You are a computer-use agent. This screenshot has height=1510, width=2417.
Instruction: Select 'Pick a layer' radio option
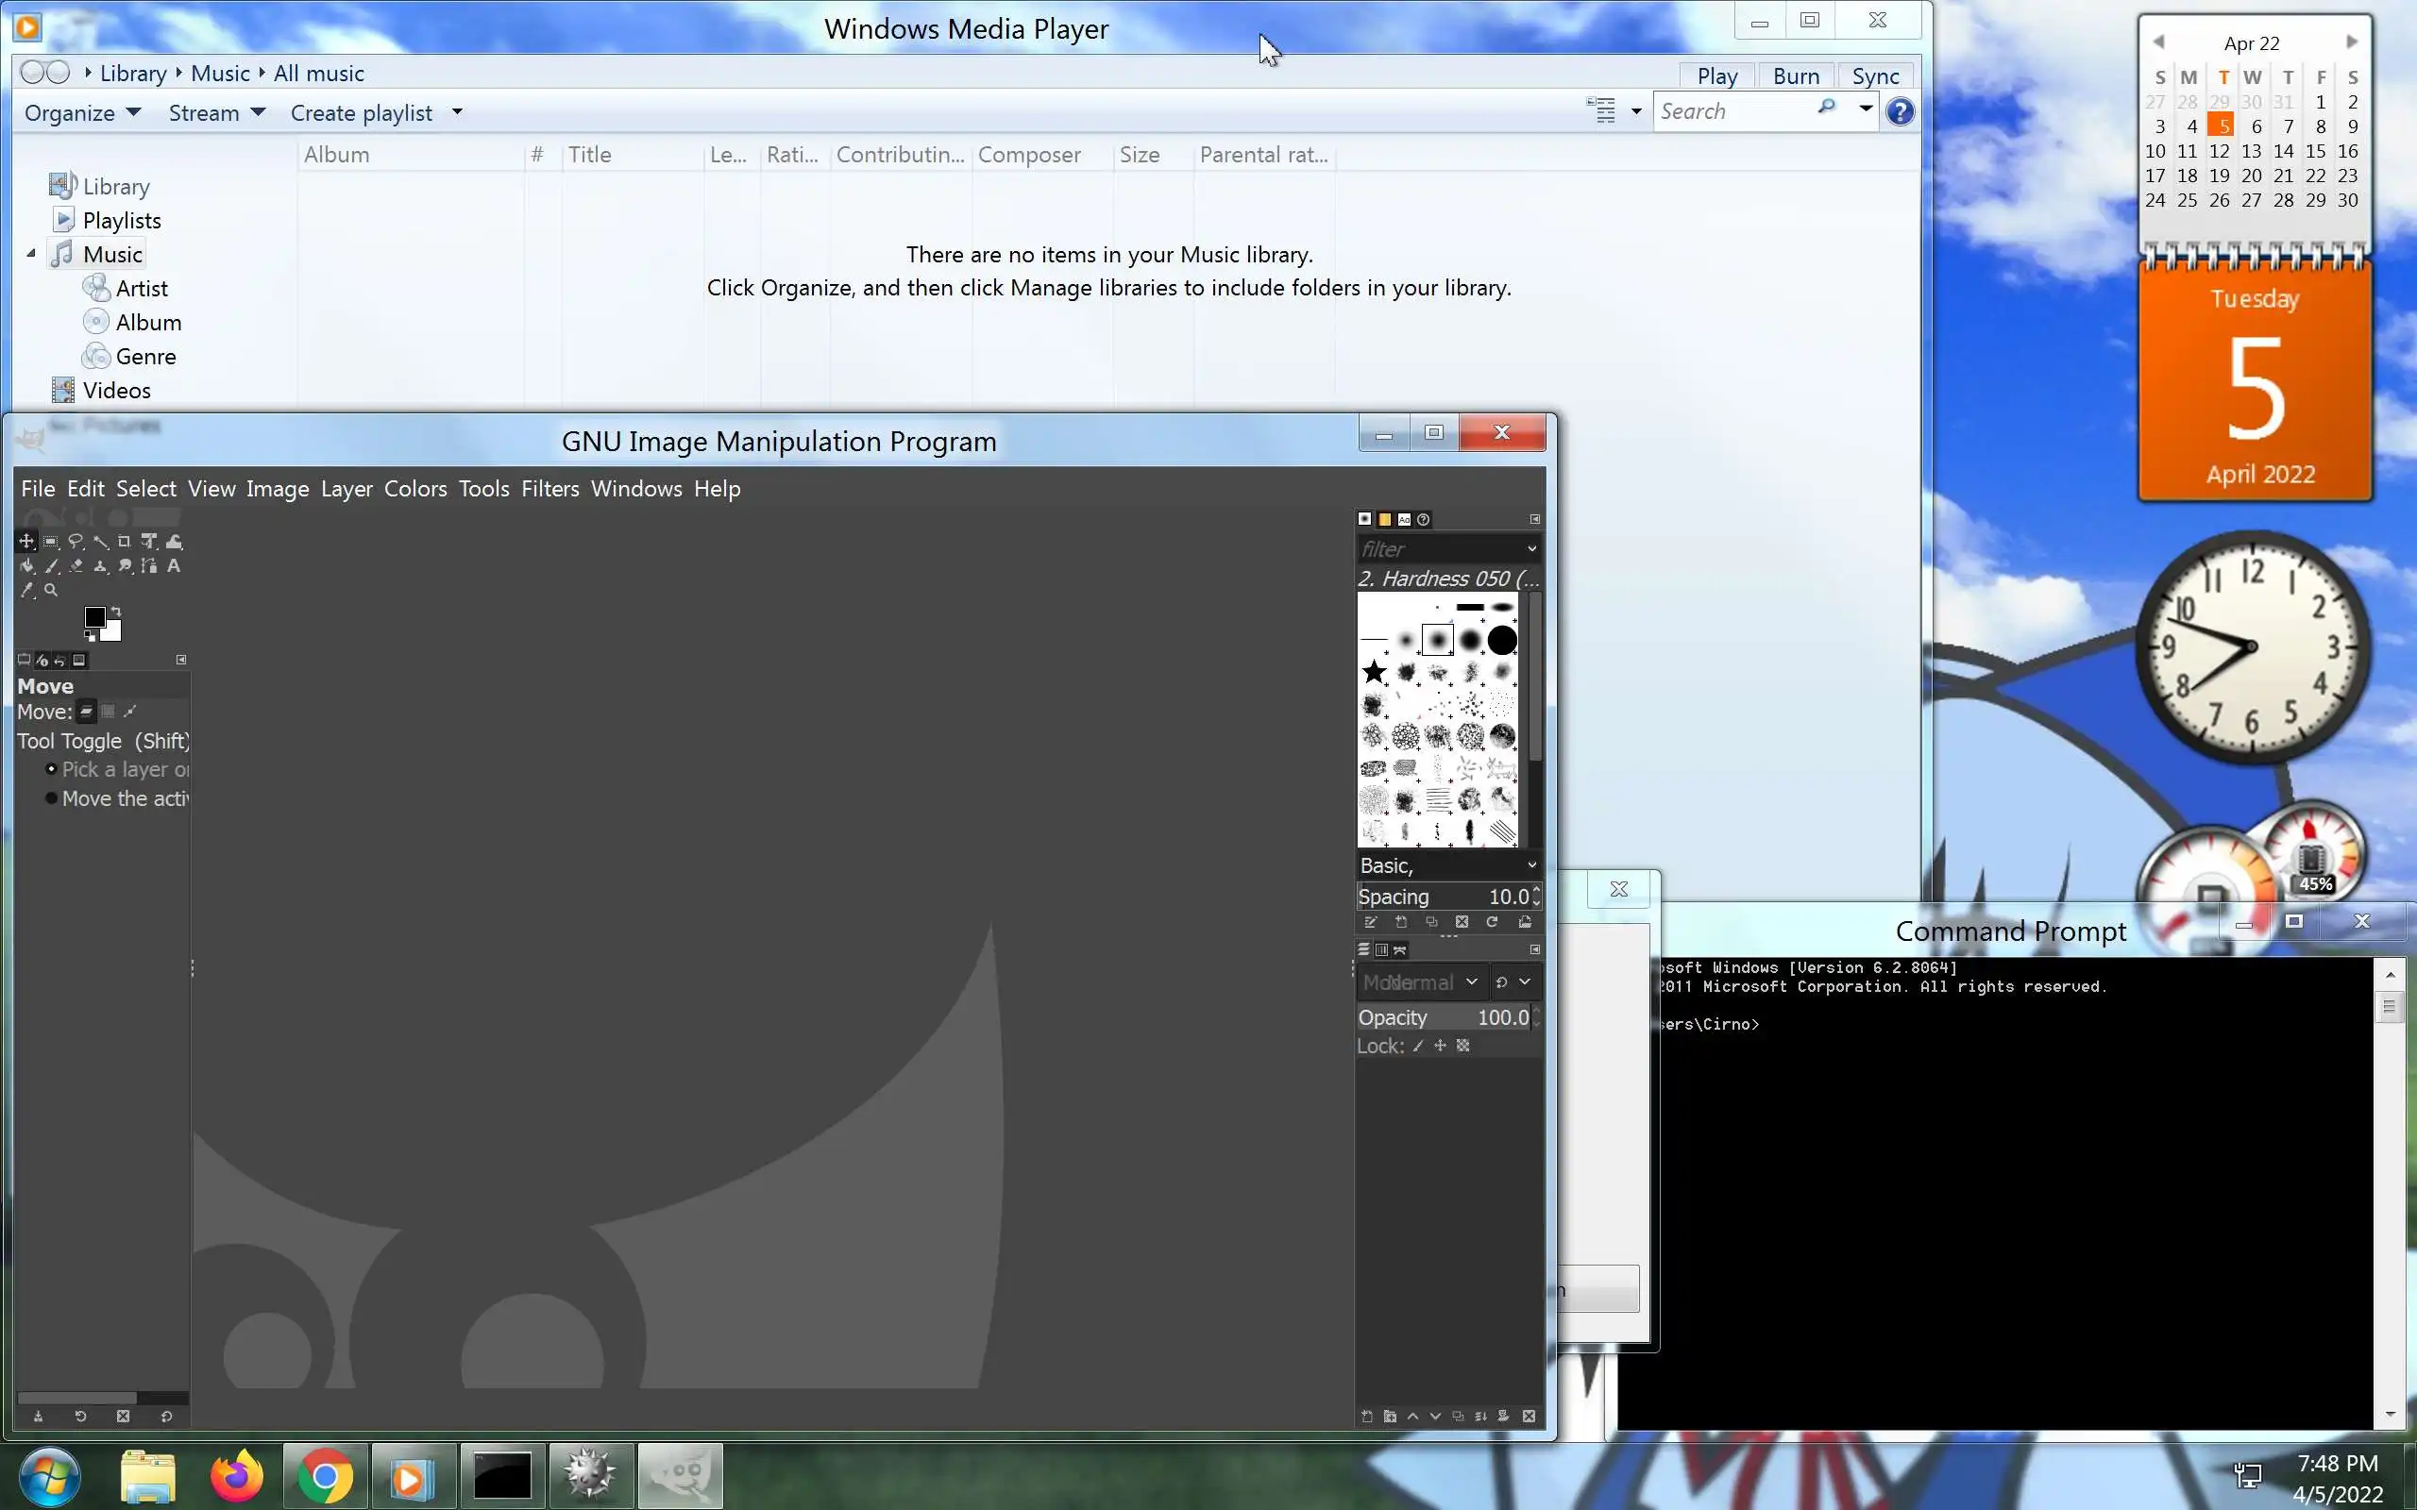[x=51, y=769]
